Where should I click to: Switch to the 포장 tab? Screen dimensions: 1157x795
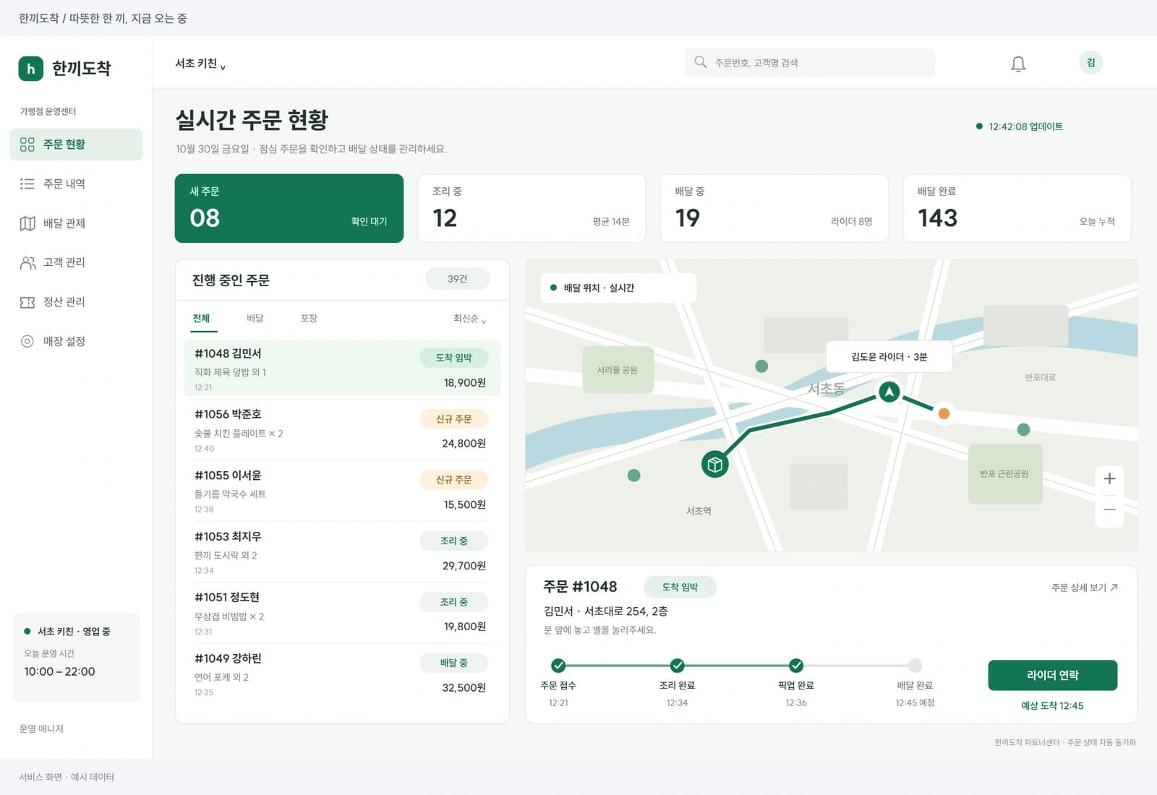click(x=309, y=319)
